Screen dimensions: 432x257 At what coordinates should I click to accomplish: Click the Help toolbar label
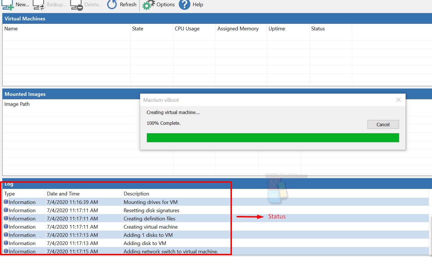point(198,5)
